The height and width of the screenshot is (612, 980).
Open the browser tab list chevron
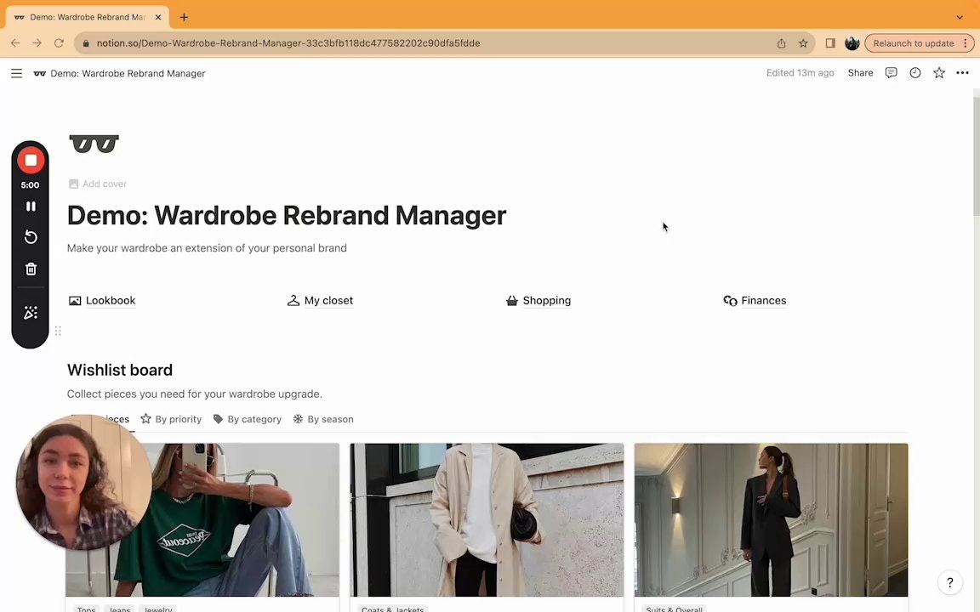pos(960,16)
